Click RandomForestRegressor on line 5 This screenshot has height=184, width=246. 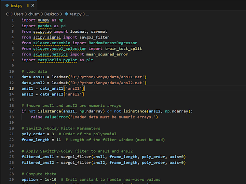(x=113, y=43)
